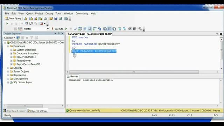
Task: Open the Connect dropdown in Object Explorer
Action: 9,38
